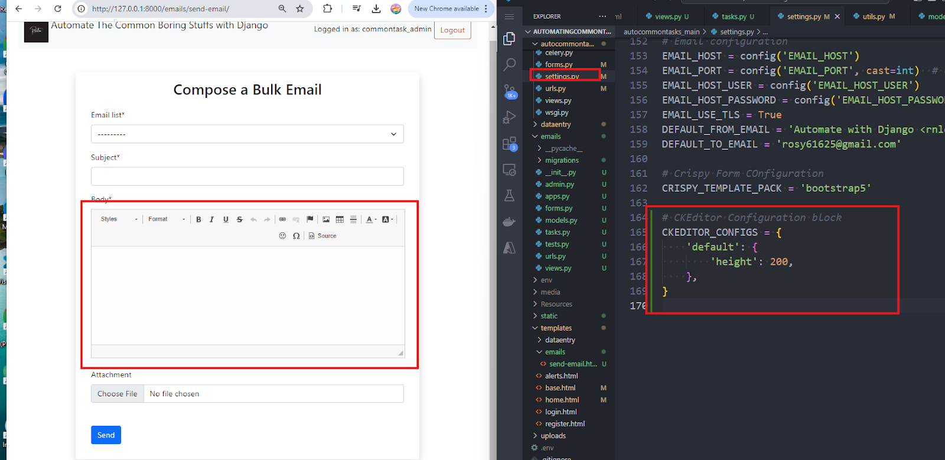Click inside the email body text area
The width and height of the screenshot is (945, 460).
[248, 295]
